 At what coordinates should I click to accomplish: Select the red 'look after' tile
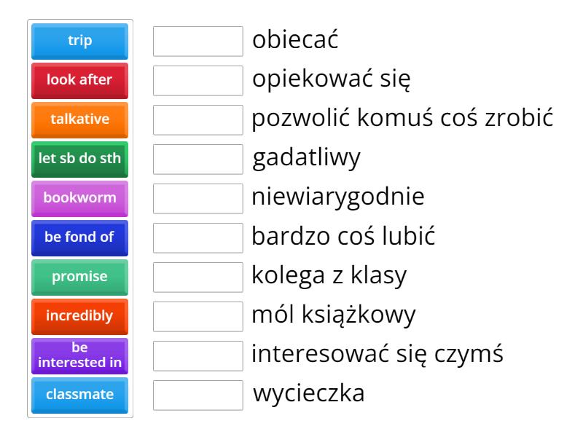point(80,80)
